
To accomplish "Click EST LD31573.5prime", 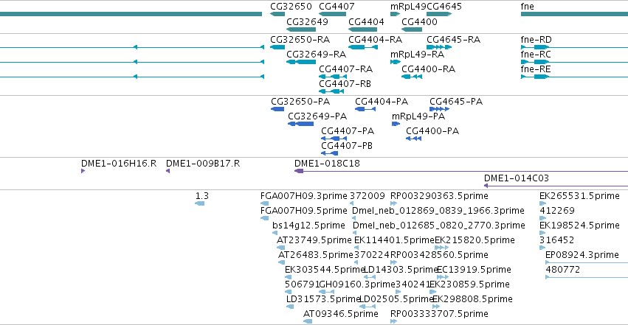I will [324, 299].
